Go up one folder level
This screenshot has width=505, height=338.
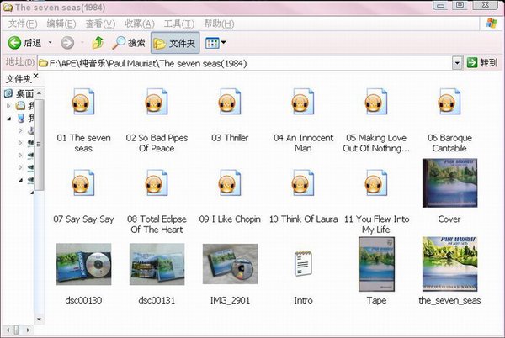[x=98, y=43]
